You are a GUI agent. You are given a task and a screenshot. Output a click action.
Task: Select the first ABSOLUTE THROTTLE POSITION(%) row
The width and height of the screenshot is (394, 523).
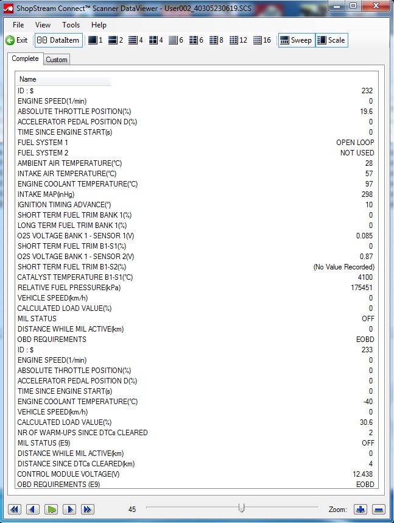tap(197, 112)
